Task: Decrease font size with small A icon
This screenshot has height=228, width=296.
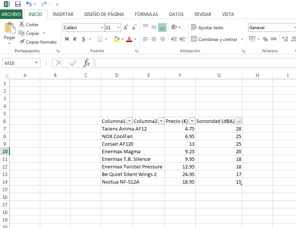Action: click(135, 28)
